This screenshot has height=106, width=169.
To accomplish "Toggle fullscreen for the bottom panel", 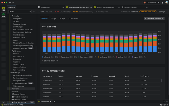I will click(164, 101).
